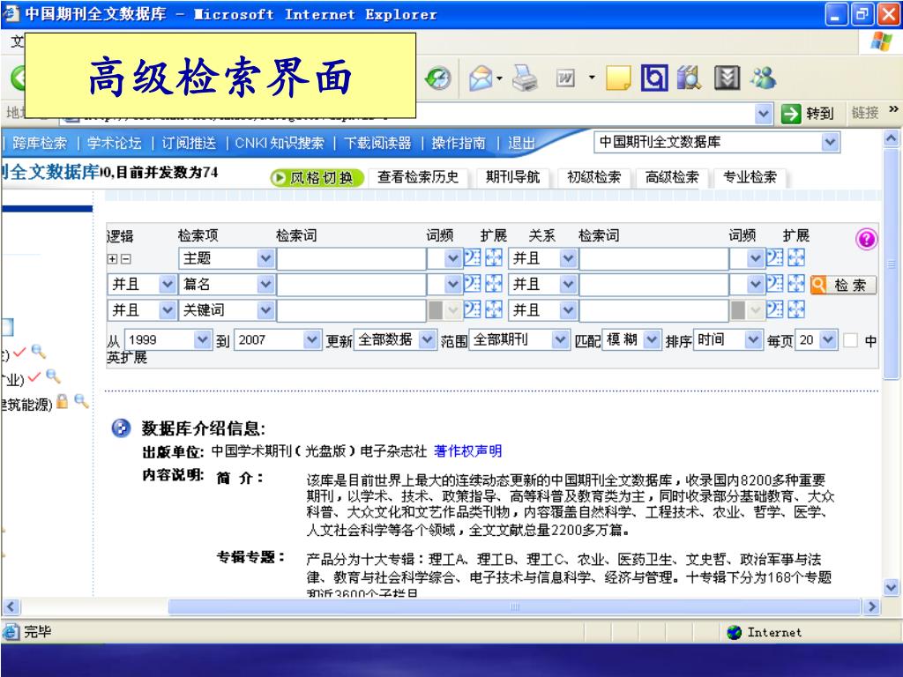The width and height of the screenshot is (903, 677).
Task: Click the Edit with Word icon
Action: [565, 78]
